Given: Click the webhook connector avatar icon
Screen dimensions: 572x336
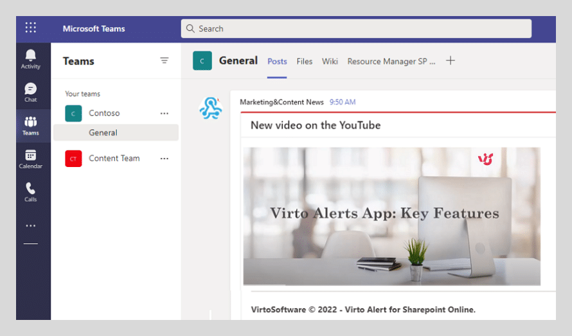Looking at the screenshot, I should (x=211, y=108).
